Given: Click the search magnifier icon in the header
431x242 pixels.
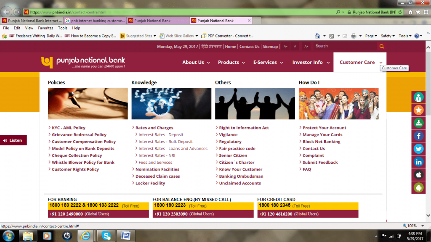Looking at the screenshot, I should point(381,46).
